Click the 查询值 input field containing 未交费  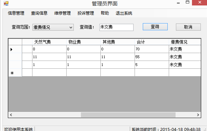[116, 27]
